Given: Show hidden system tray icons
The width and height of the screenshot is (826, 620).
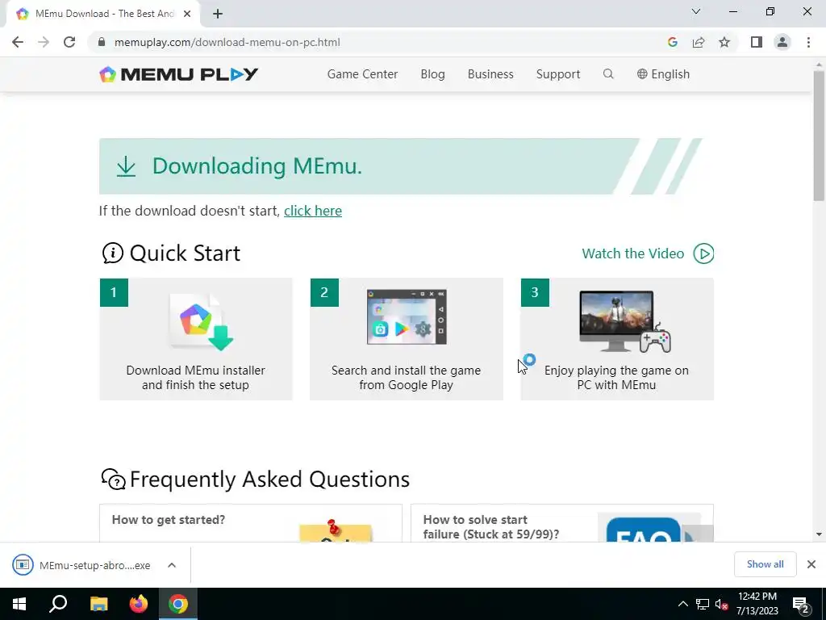Looking at the screenshot, I should point(682,604).
